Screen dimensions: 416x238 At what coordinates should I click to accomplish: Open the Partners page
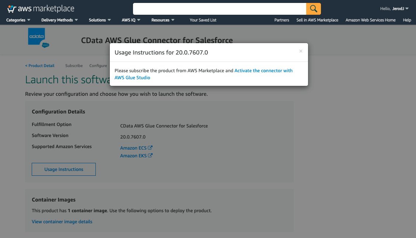[x=282, y=20]
